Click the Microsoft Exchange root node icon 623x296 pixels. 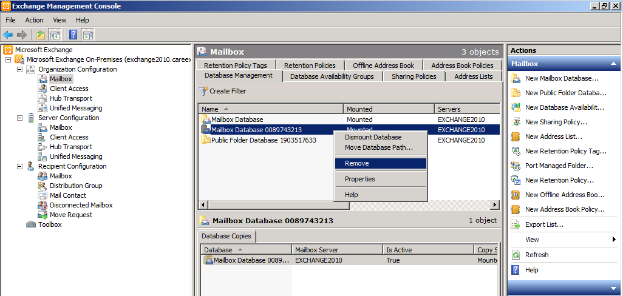pos(8,50)
